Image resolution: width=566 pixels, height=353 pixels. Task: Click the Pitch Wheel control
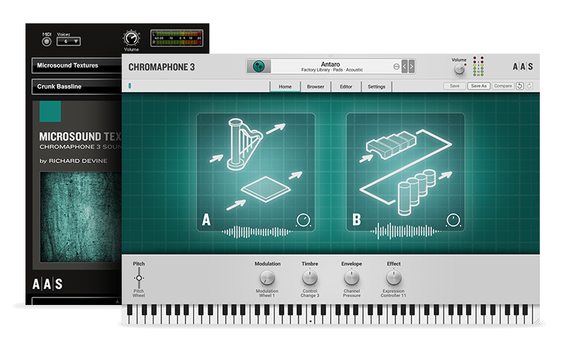point(139,278)
